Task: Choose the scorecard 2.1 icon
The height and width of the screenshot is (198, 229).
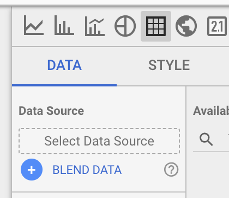Action: pyautogui.click(x=217, y=26)
